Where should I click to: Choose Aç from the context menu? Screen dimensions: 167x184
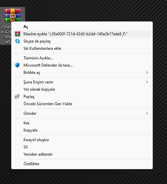(x=82, y=27)
